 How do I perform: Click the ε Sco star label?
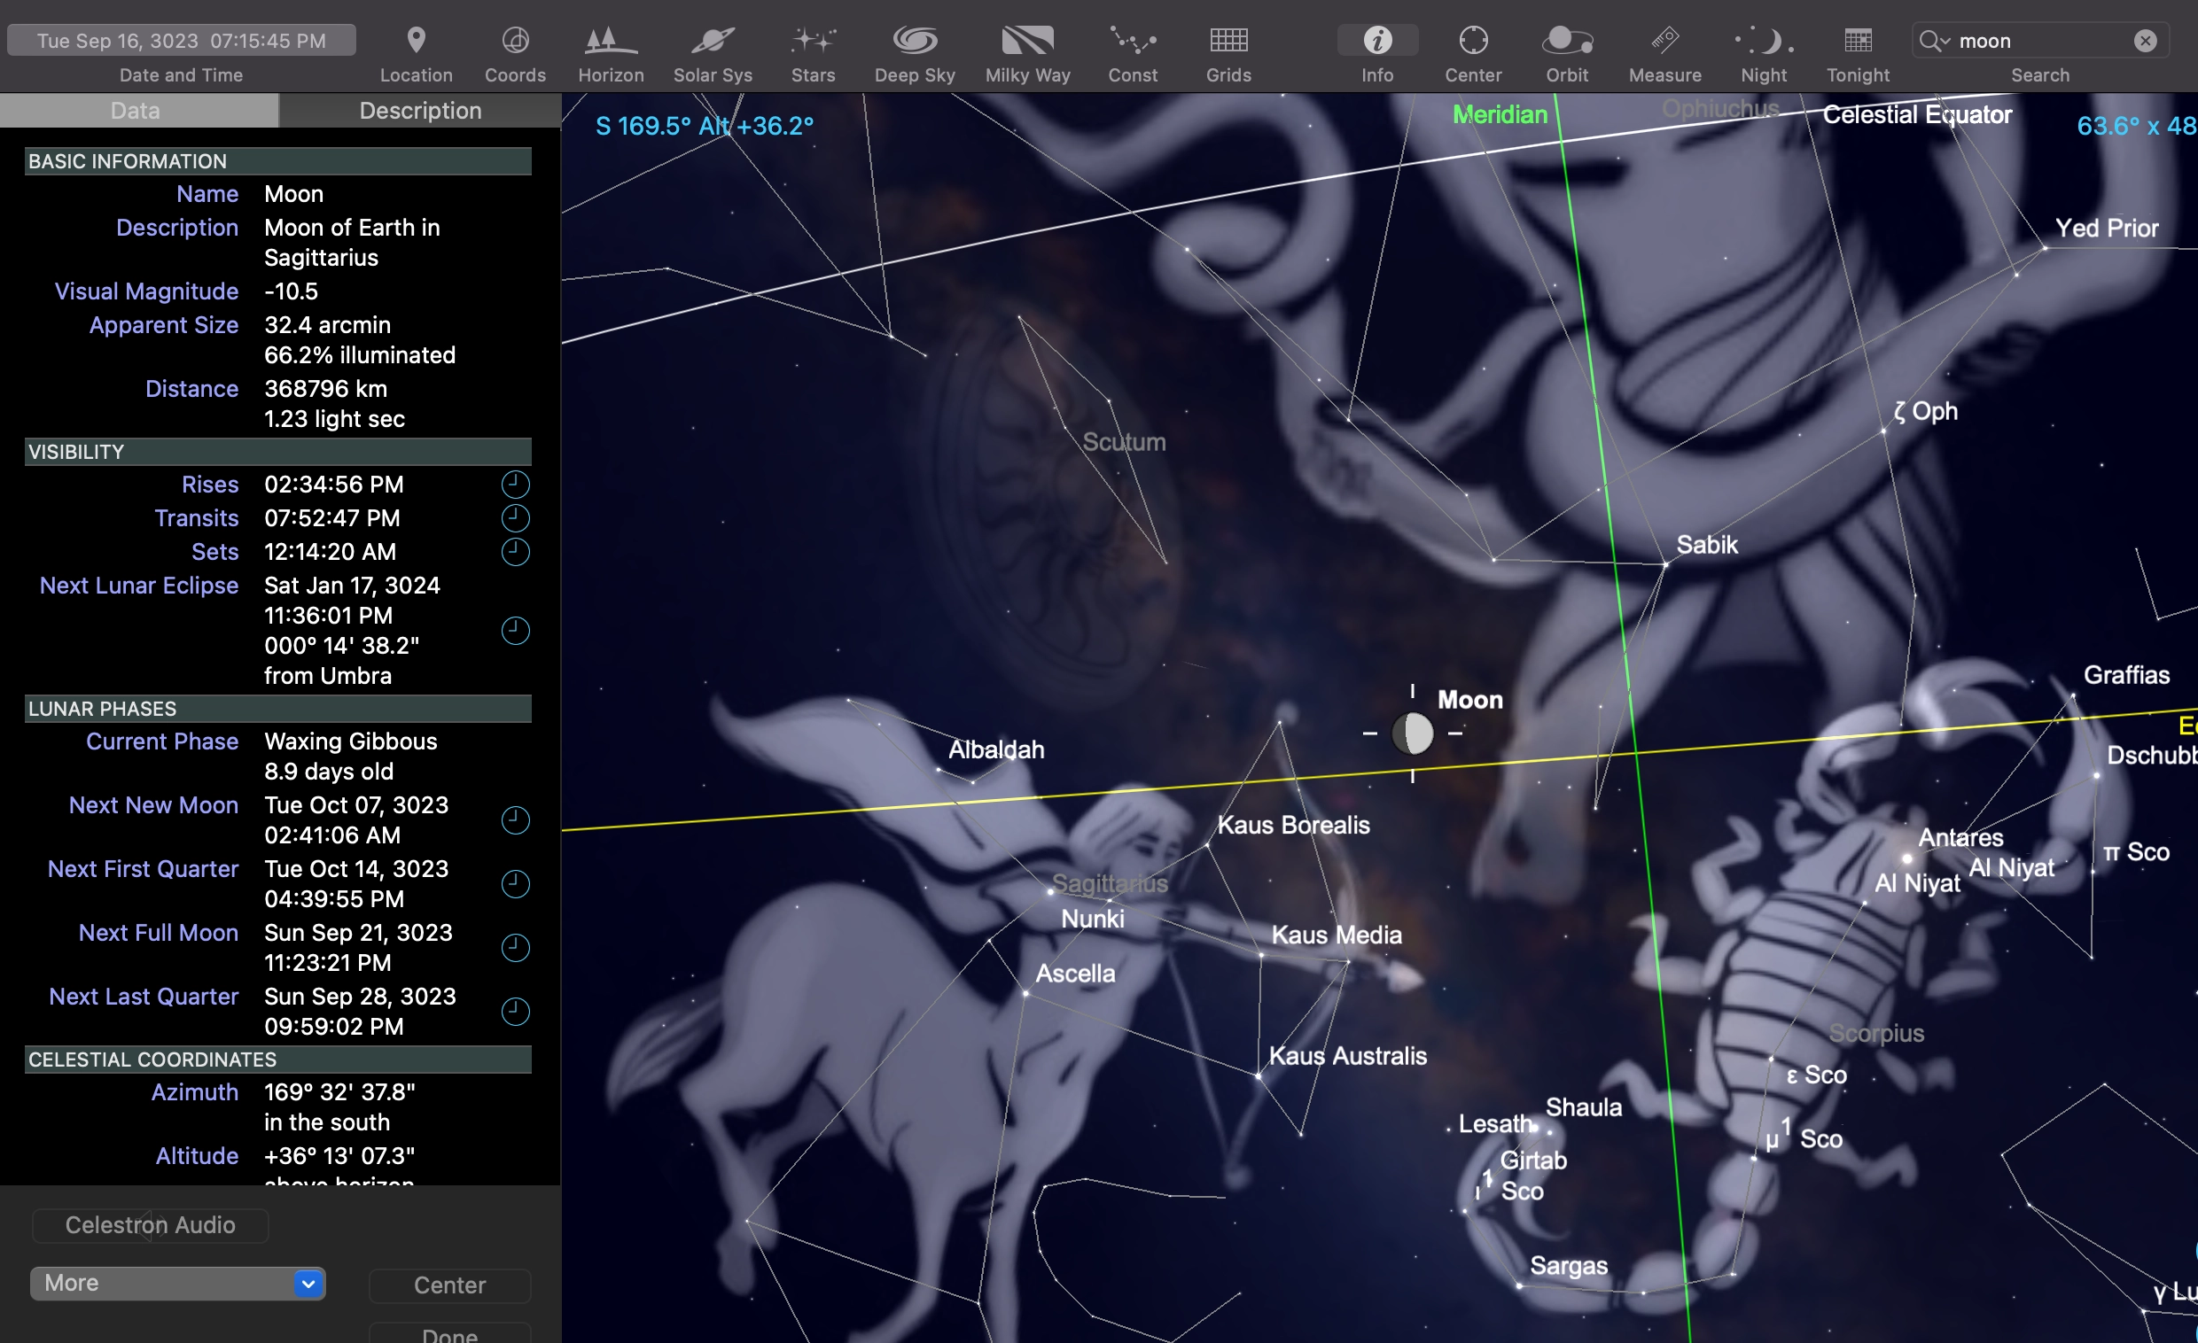click(1815, 1075)
